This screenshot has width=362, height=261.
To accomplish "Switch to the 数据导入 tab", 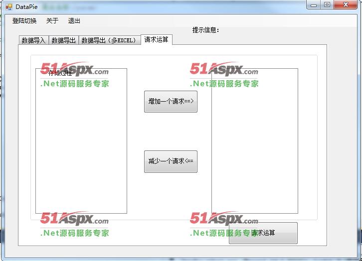I will [x=33, y=40].
